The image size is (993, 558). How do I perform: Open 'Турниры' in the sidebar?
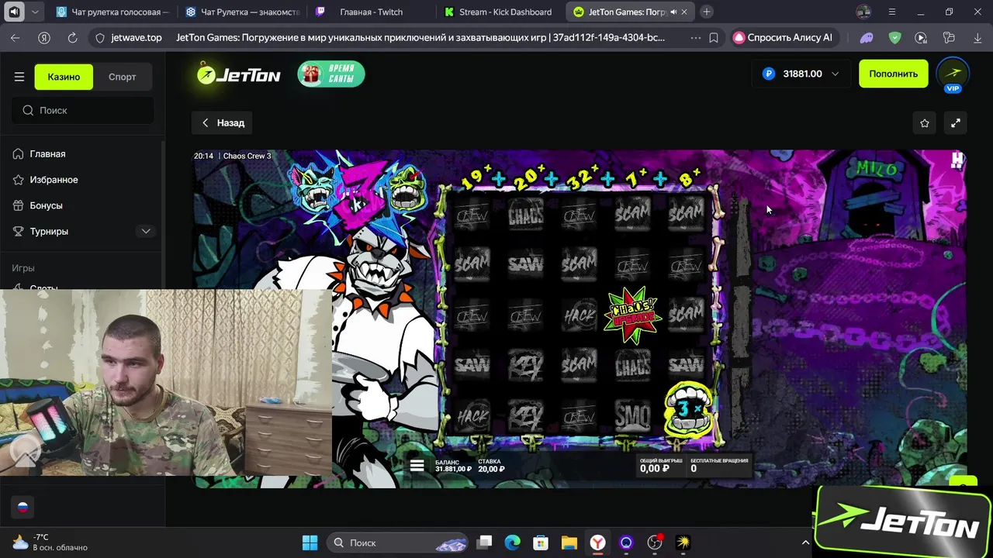[48, 231]
